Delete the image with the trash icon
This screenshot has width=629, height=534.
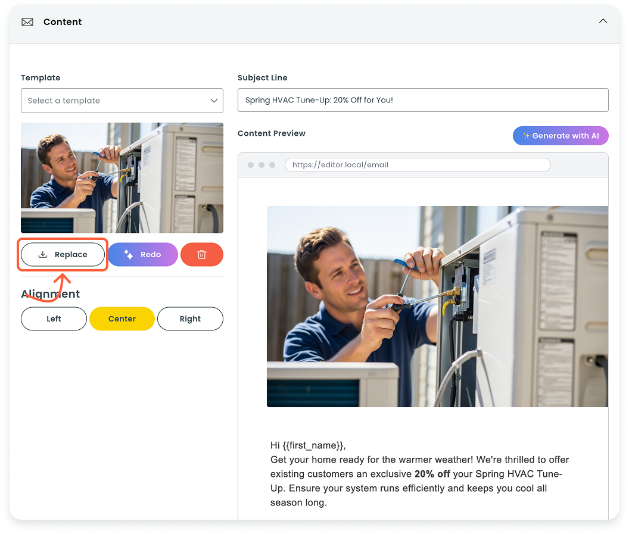[x=202, y=255]
